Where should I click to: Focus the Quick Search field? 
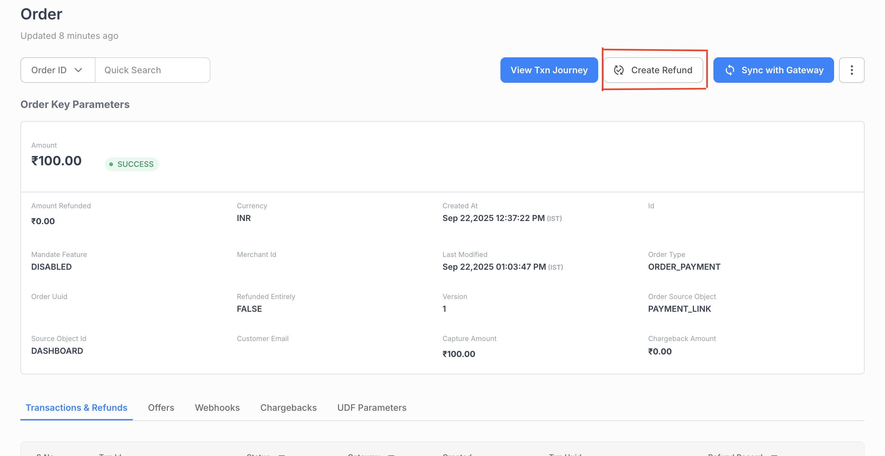152,70
